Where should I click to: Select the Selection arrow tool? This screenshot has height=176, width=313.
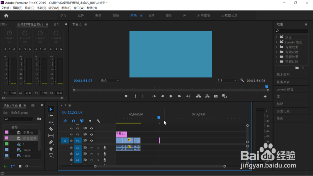pyautogui.click(x=51, y=109)
